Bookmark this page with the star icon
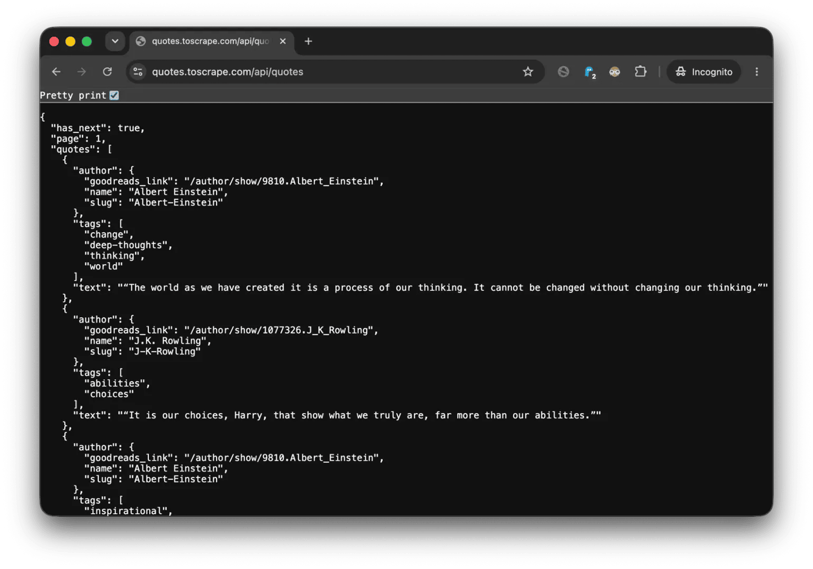 point(528,72)
